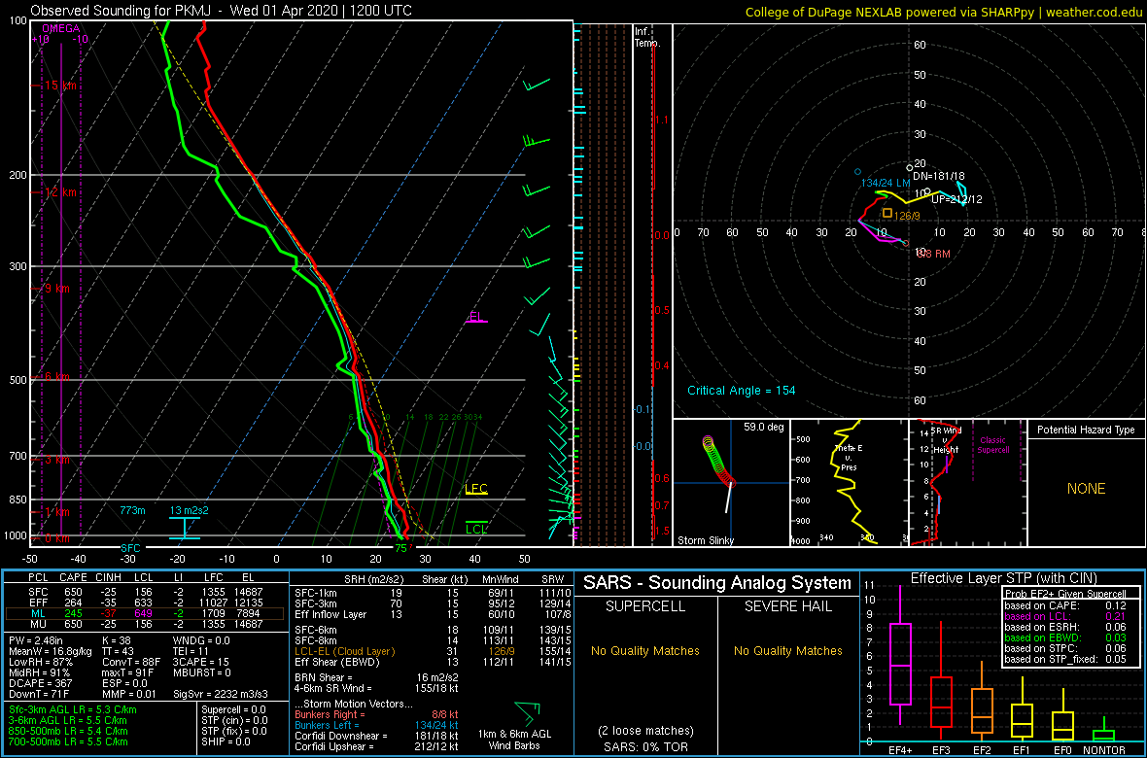Click the DCAPE = 367 value

40,683
